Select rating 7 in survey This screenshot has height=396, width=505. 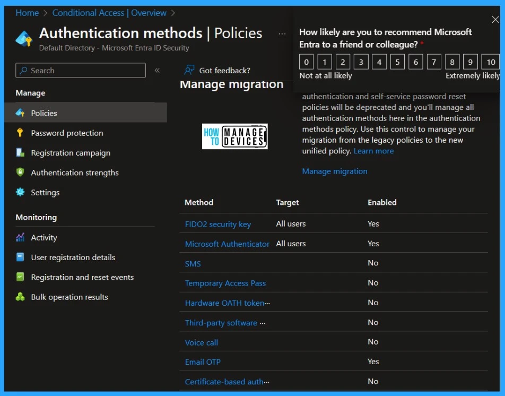click(434, 62)
